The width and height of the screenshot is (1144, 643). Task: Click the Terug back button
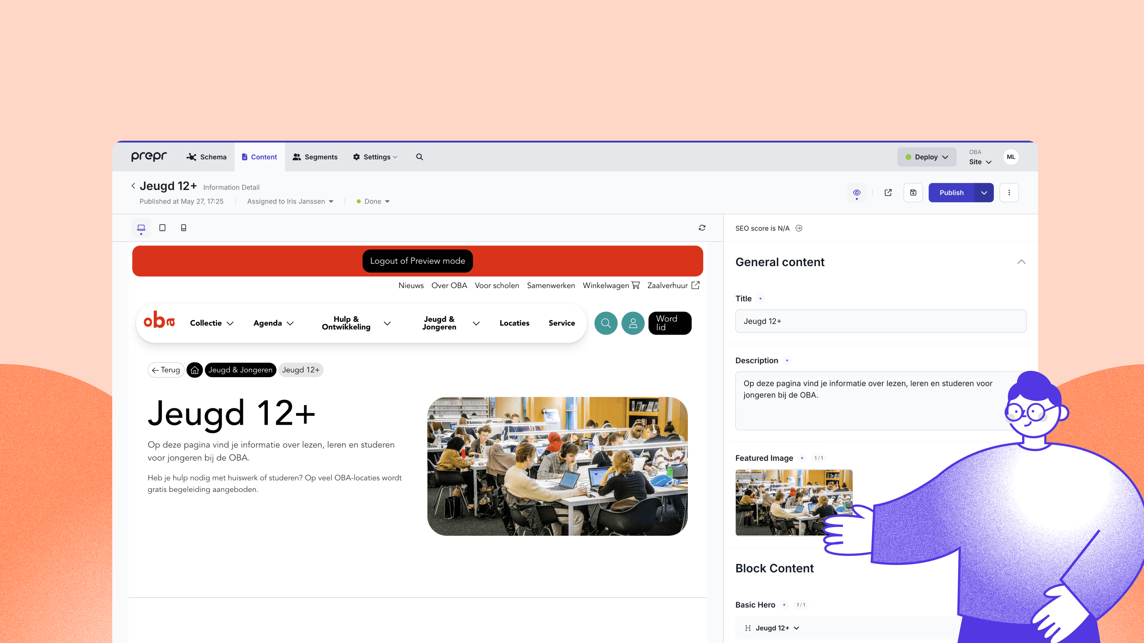[x=166, y=370]
